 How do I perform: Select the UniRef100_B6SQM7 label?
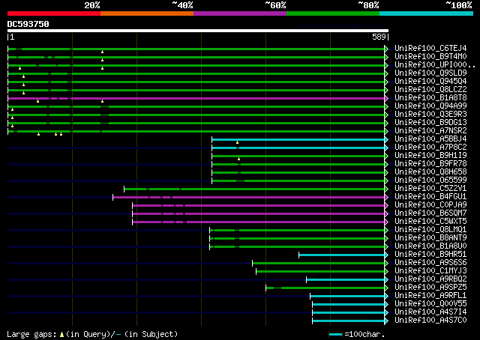430,213
